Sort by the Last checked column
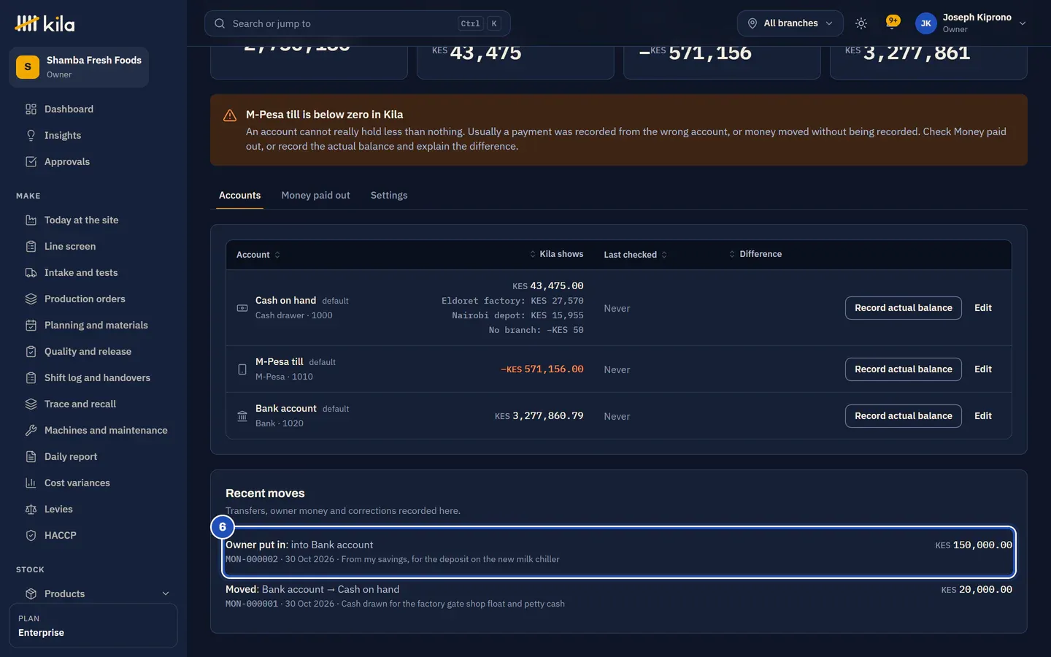This screenshot has width=1051, height=657. [636, 255]
